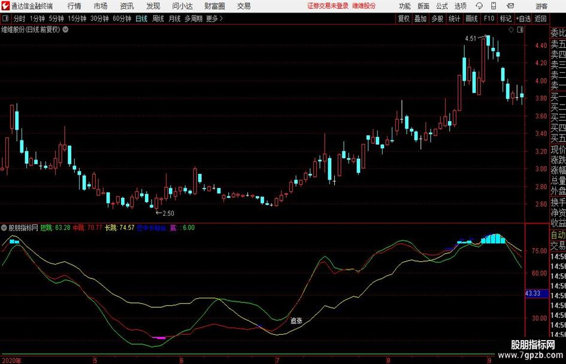Click the 叠加 overlay button
This screenshot has width=566, height=364.
[x=420, y=19]
